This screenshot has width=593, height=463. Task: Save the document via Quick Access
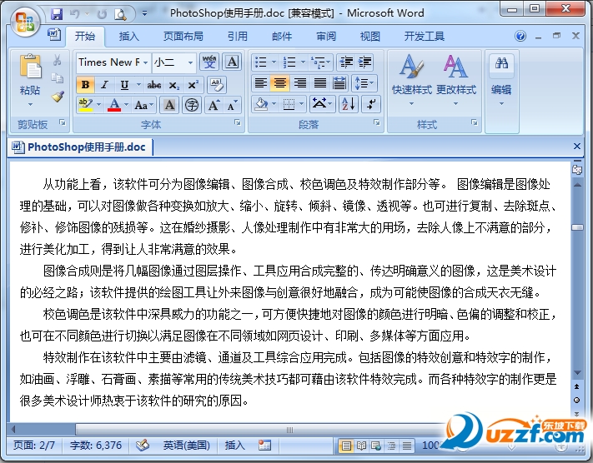click(57, 14)
